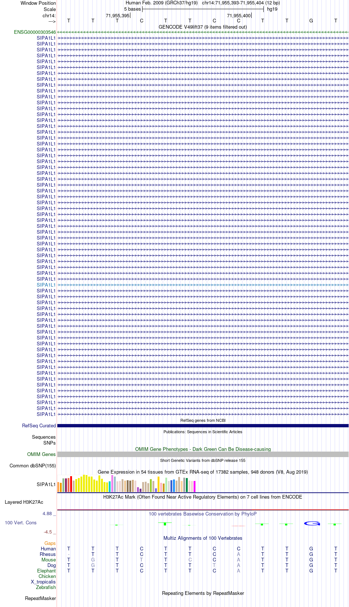
Task: Click the Sequences label of Publications track
Action: click(44, 437)
